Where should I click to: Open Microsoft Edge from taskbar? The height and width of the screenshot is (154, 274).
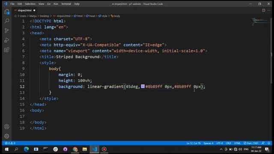tap(26, 149)
